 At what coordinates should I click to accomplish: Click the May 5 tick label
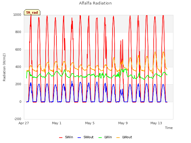pos(90,123)
